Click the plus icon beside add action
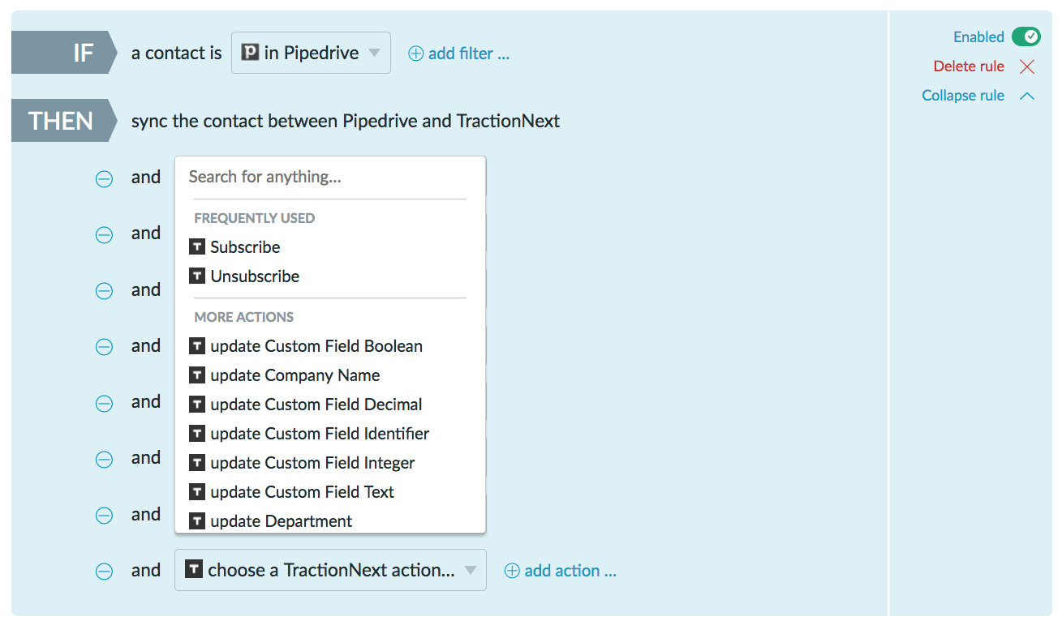This screenshot has height=621, width=1062. tap(512, 571)
